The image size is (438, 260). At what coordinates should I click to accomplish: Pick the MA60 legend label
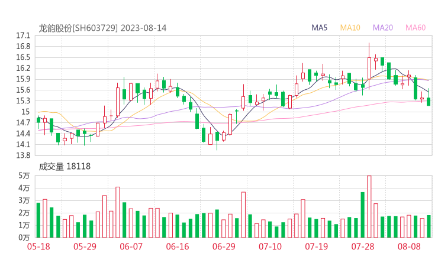click(x=416, y=28)
